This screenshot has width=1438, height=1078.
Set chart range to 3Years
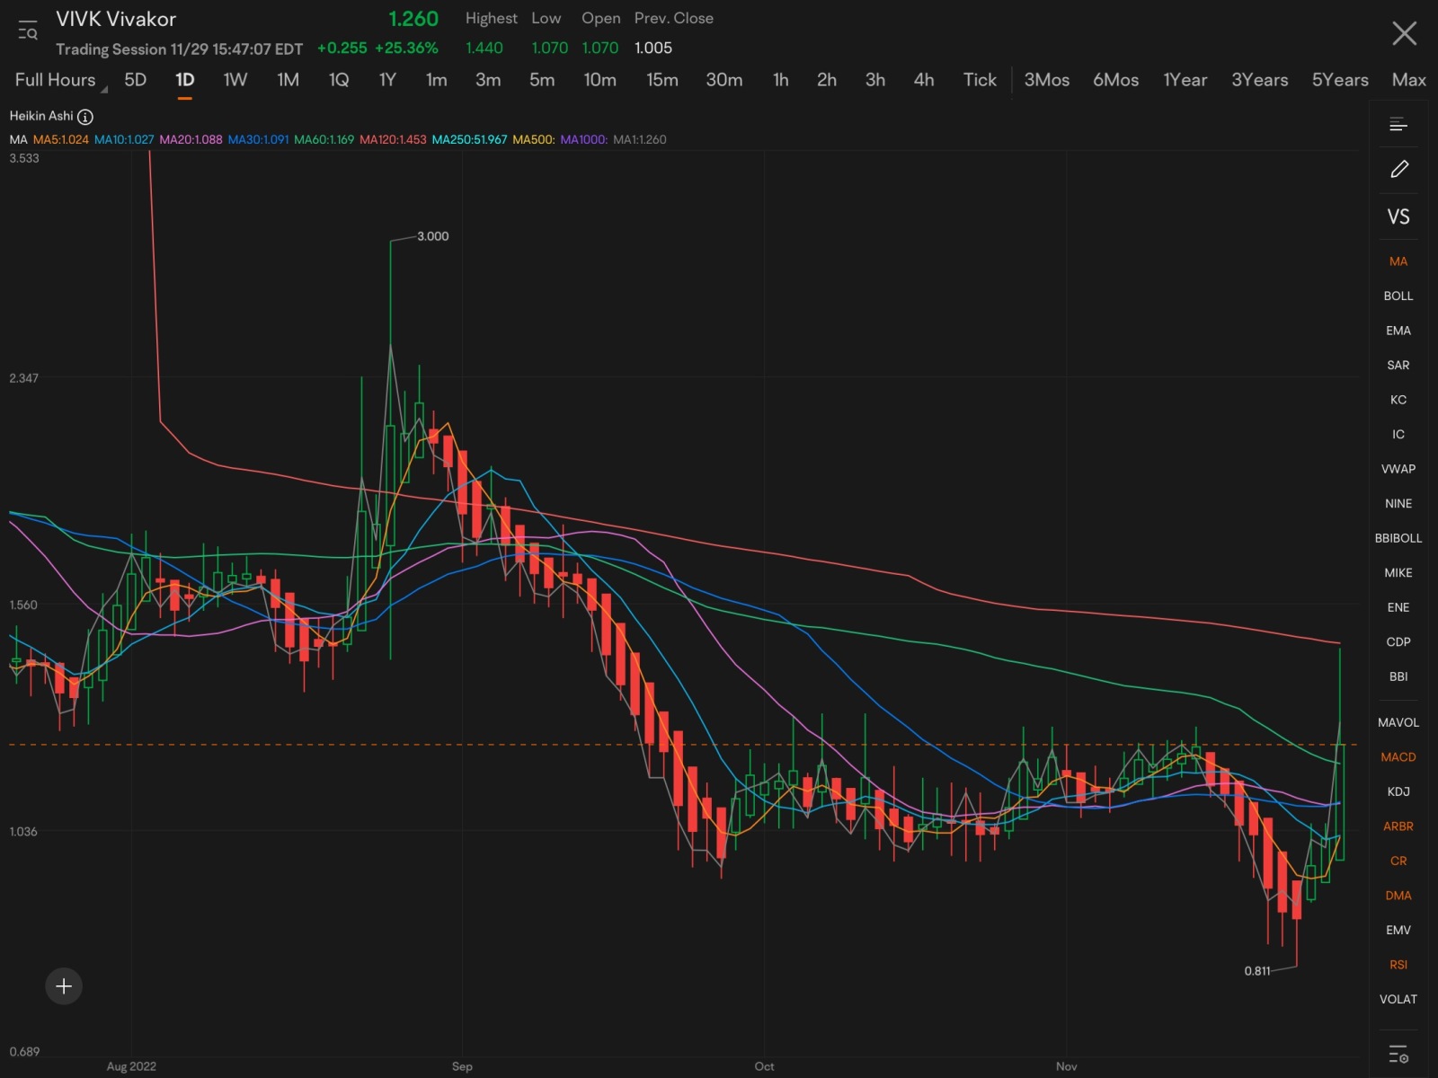click(x=1259, y=80)
